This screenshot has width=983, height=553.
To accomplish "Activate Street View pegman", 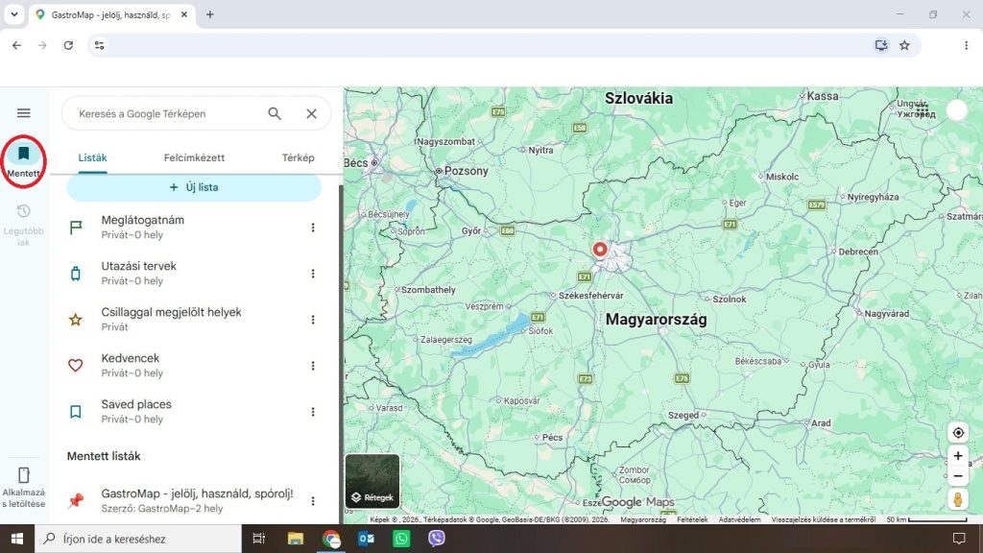I will pos(958,499).
